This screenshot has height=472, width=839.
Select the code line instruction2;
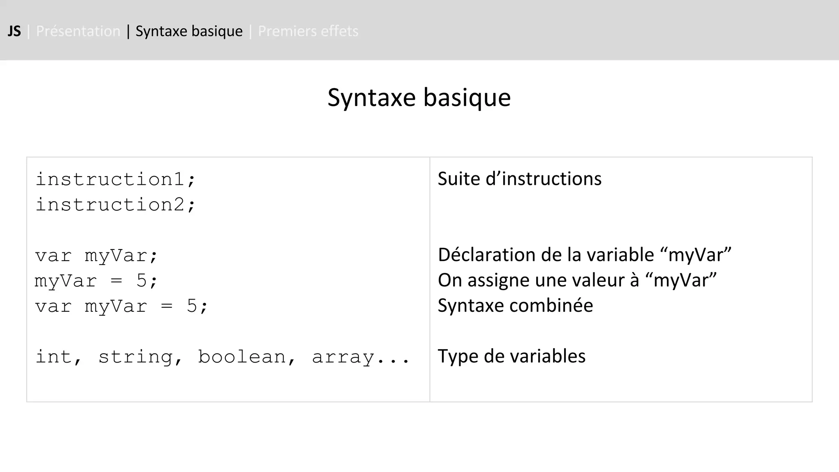(x=116, y=205)
